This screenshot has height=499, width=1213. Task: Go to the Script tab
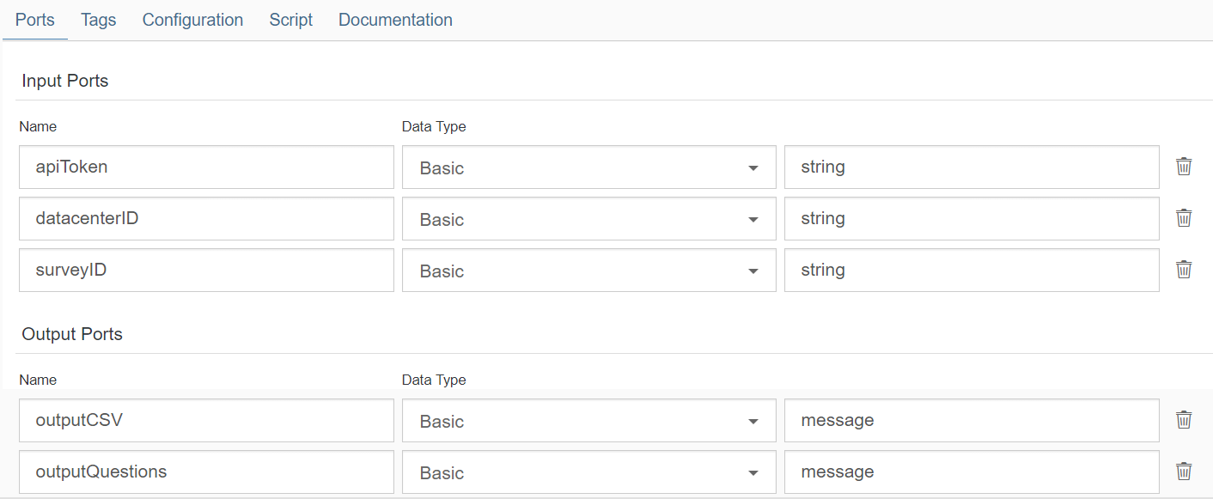pyautogui.click(x=290, y=20)
